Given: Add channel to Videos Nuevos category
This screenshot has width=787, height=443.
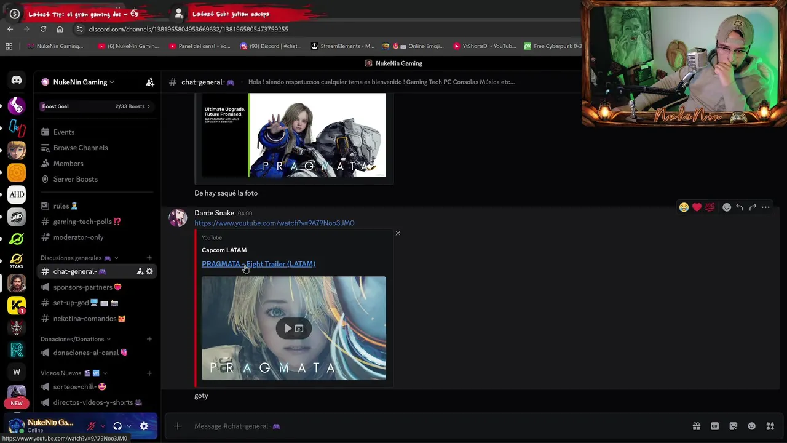Looking at the screenshot, I should coord(149,373).
